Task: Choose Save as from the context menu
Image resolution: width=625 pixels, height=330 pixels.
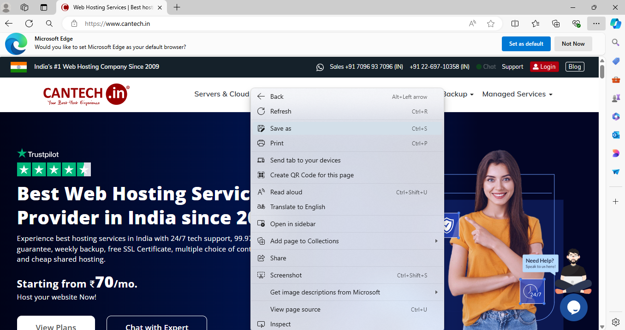Action: point(347,128)
